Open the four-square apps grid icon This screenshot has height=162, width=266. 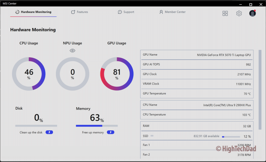click(x=225, y=13)
